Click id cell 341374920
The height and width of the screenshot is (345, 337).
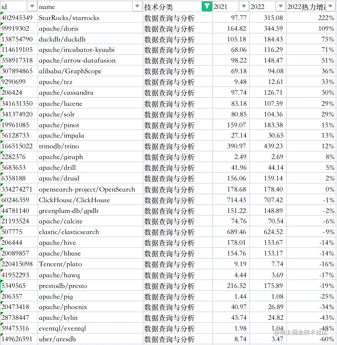click(19, 114)
